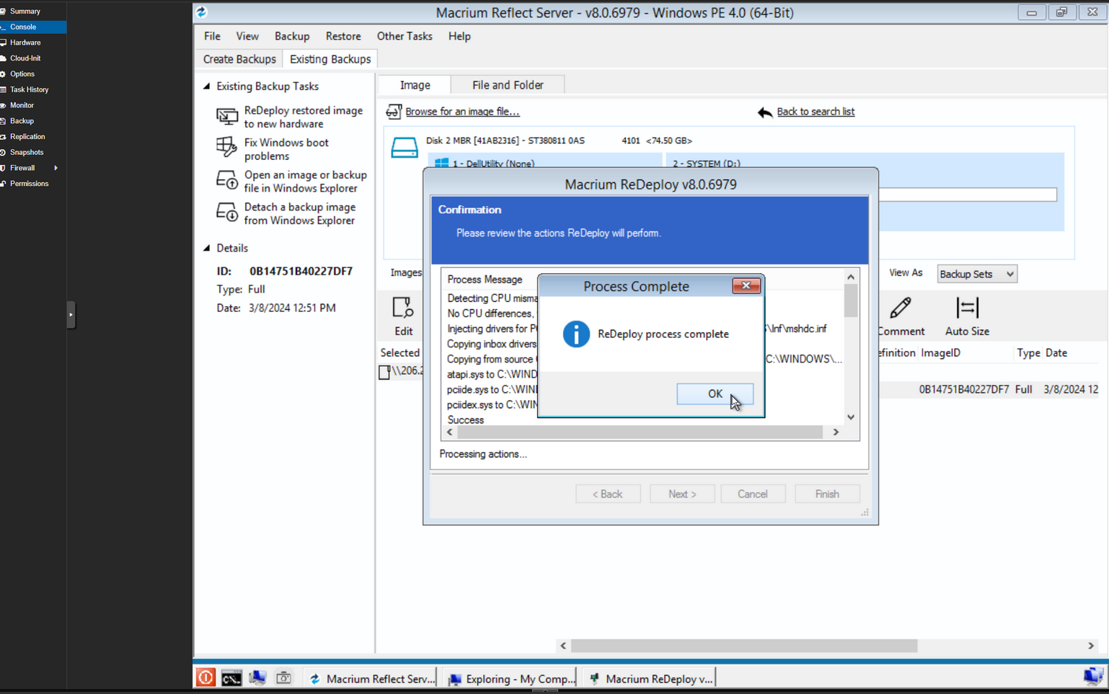Open Console in the left sidebar
1109x694 pixels.
pos(33,27)
